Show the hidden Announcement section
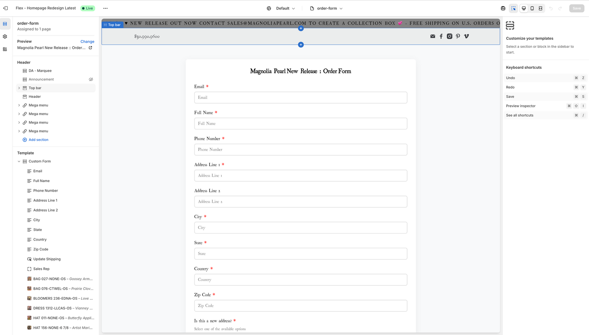Image resolution: width=589 pixels, height=335 pixels. [x=91, y=79]
